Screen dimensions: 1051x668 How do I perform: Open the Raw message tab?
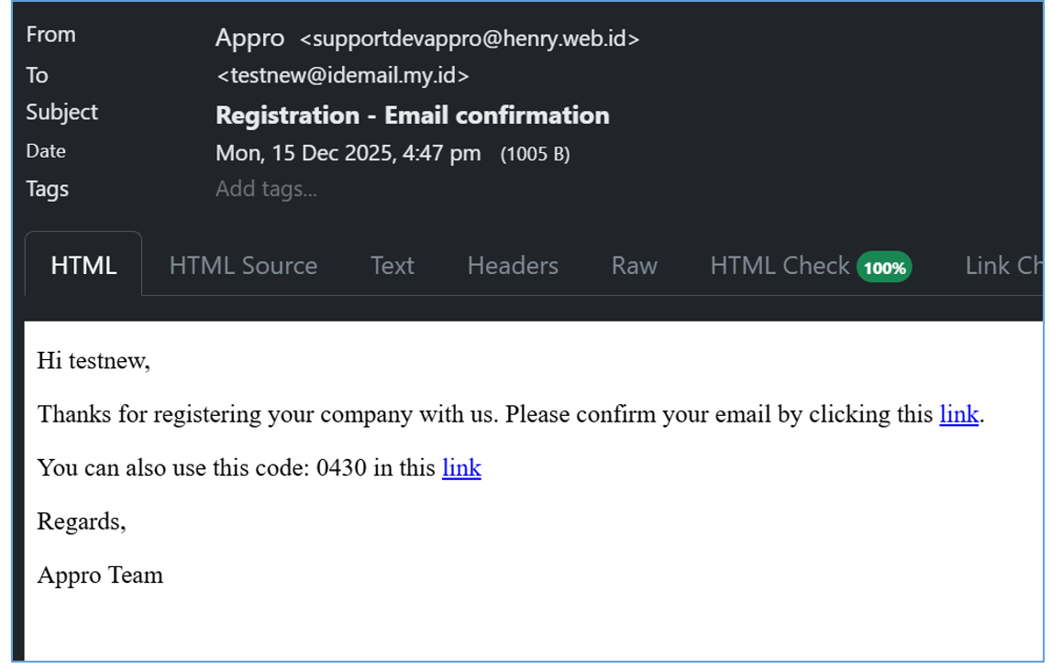click(634, 266)
